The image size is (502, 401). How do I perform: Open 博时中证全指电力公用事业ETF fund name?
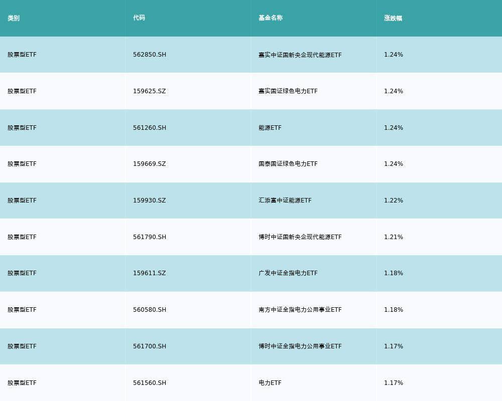coord(300,346)
